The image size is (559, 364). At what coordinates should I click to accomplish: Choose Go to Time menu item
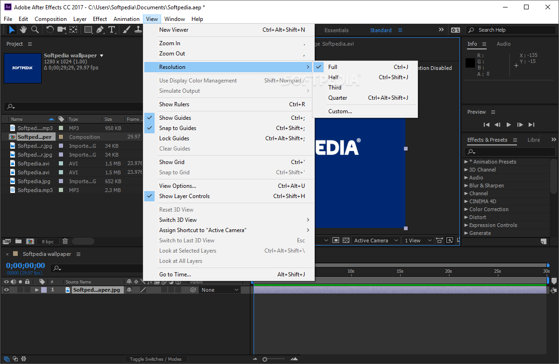(x=229, y=275)
